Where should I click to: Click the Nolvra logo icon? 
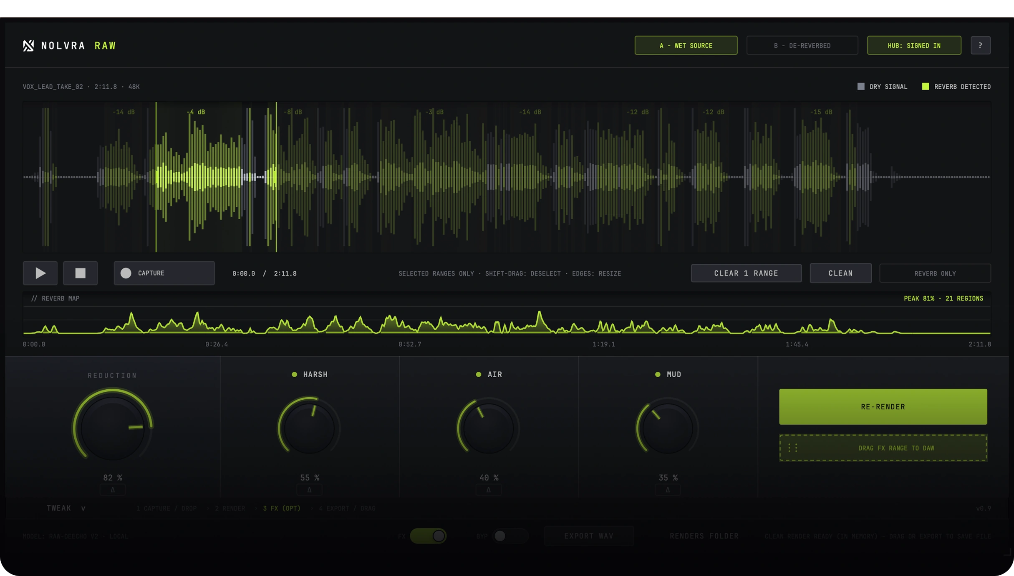[28, 45]
